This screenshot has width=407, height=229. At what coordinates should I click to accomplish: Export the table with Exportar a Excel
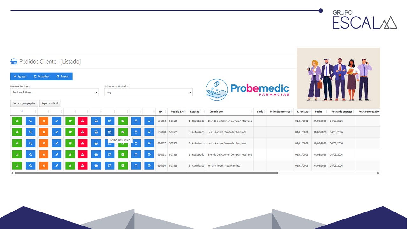tap(50, 103)
